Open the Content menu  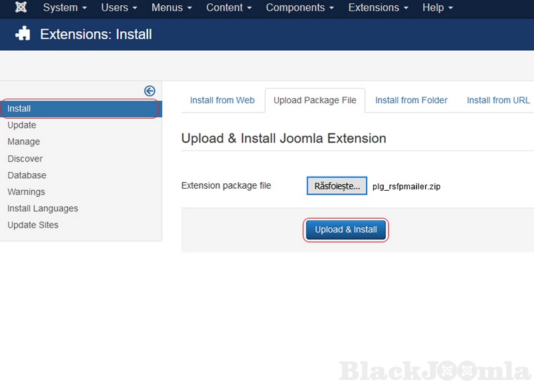pyautogui.click(x=229, y=8)
